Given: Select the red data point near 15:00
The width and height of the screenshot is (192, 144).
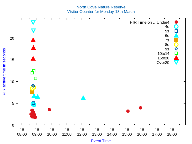Looking at the screenshot, I should click(128, 111).
